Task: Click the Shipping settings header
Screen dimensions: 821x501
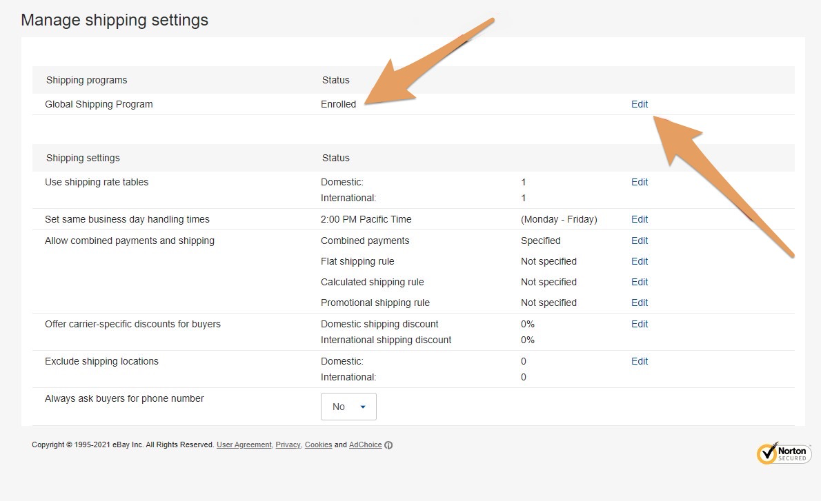Action: click(83, 158)
